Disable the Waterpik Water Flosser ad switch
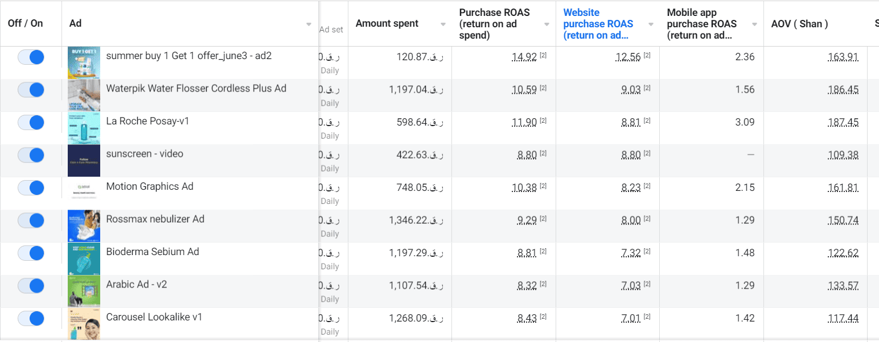The image size is (879, 342). (x=31, y=90)
